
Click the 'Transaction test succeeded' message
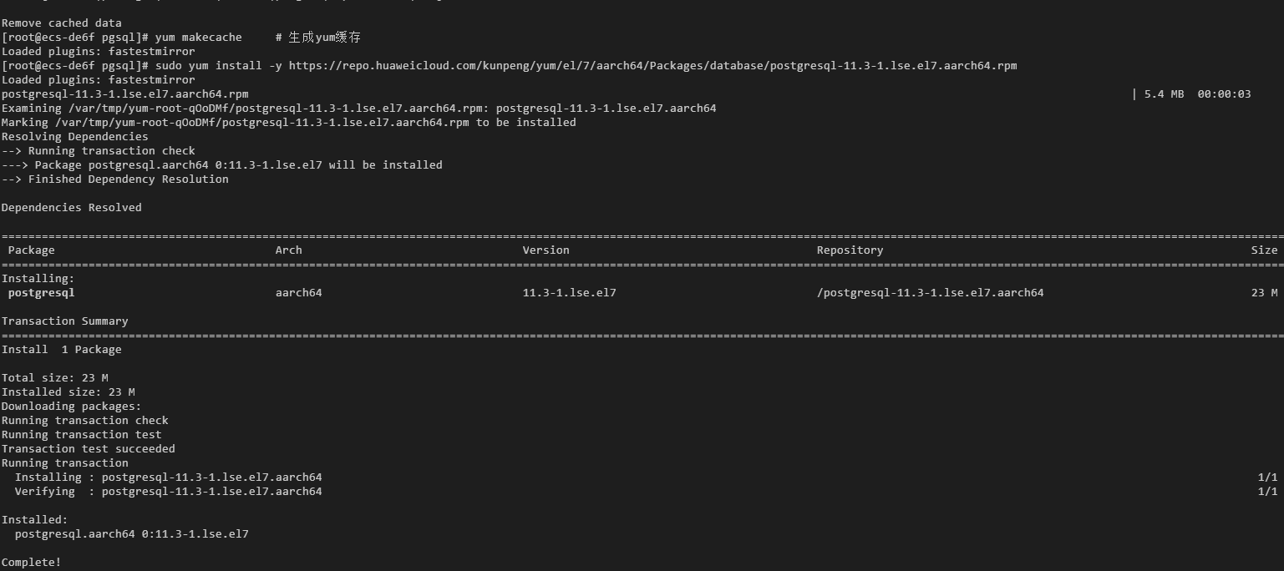88,448
